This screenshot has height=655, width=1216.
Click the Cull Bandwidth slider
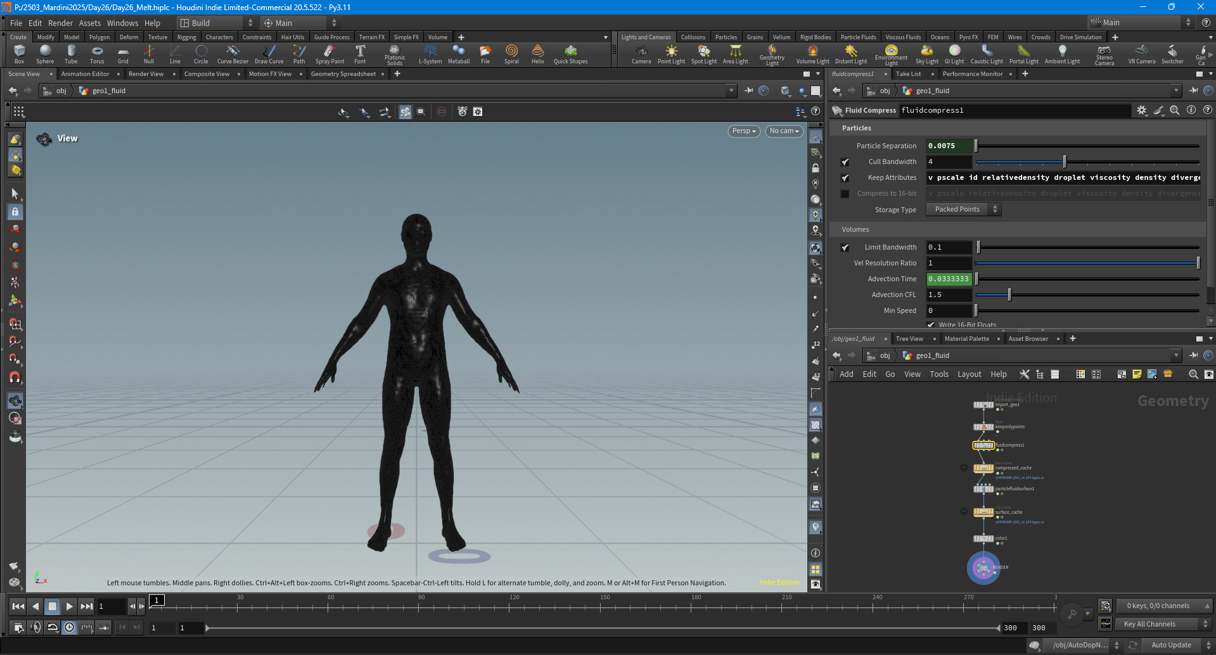(x=1087, y=162)
